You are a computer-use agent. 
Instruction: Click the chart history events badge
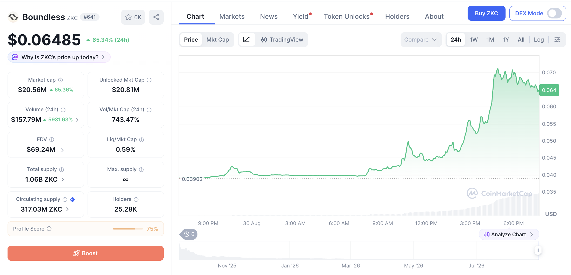tap(189, 234)
